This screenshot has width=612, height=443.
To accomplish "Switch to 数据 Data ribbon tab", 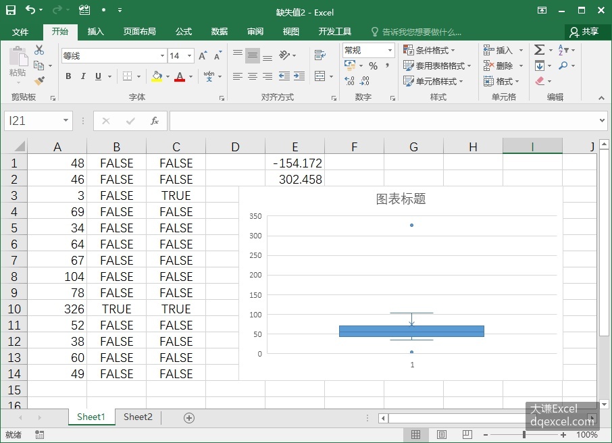I will 219,32.
